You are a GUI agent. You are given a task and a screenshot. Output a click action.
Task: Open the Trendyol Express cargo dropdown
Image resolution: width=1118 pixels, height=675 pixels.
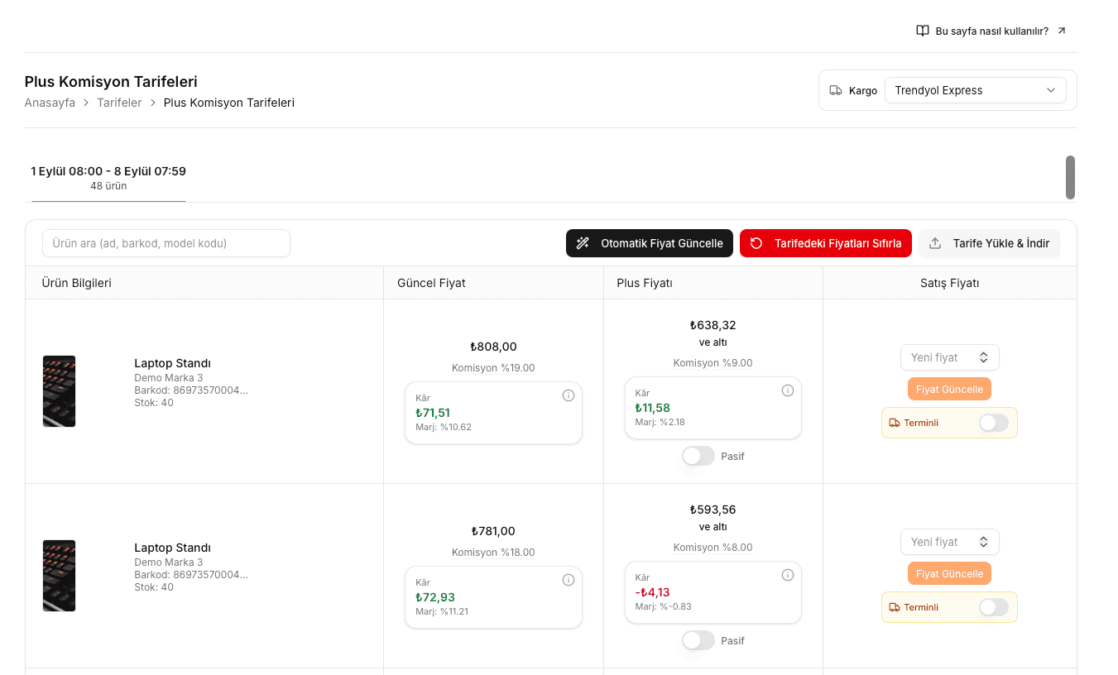[976, 90]
